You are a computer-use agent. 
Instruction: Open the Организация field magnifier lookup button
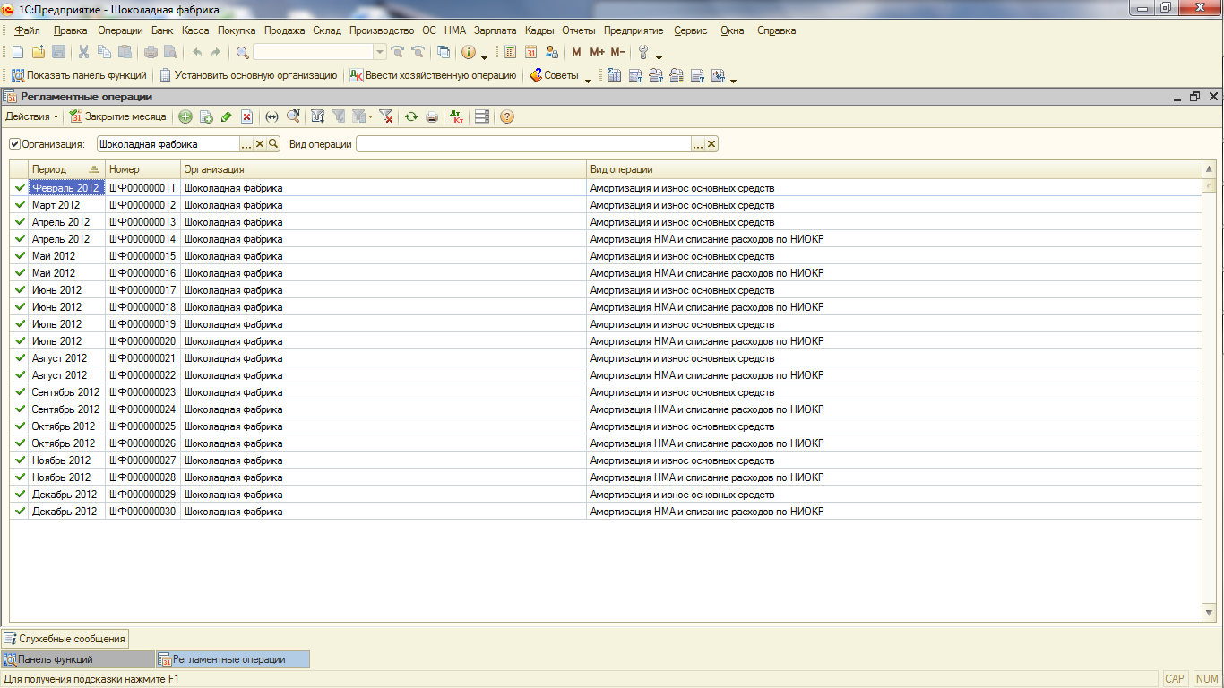[274, 144]
